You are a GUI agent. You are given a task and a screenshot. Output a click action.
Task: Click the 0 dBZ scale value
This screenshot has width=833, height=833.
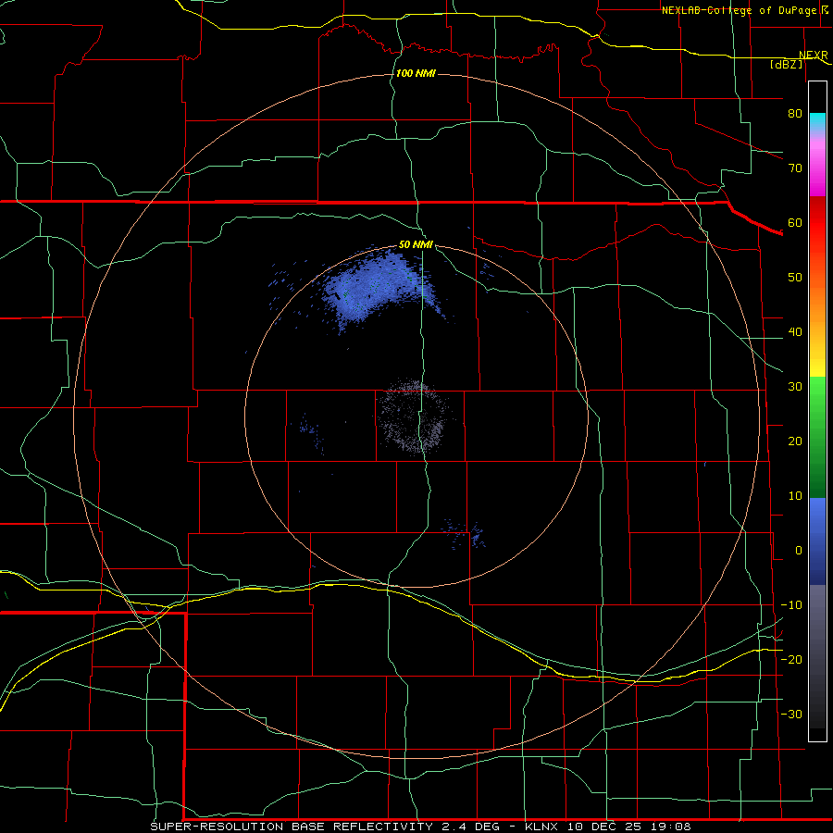pos(799,551)
